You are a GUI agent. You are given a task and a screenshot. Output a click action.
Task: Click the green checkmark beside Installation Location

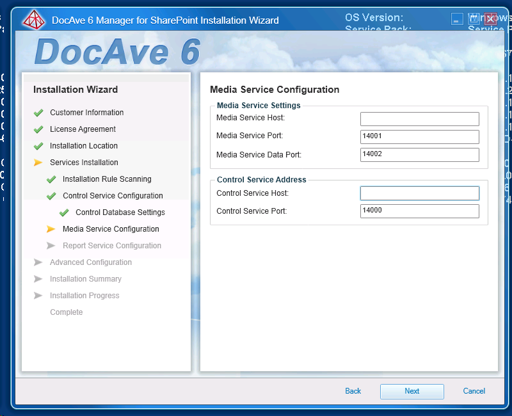38,146
